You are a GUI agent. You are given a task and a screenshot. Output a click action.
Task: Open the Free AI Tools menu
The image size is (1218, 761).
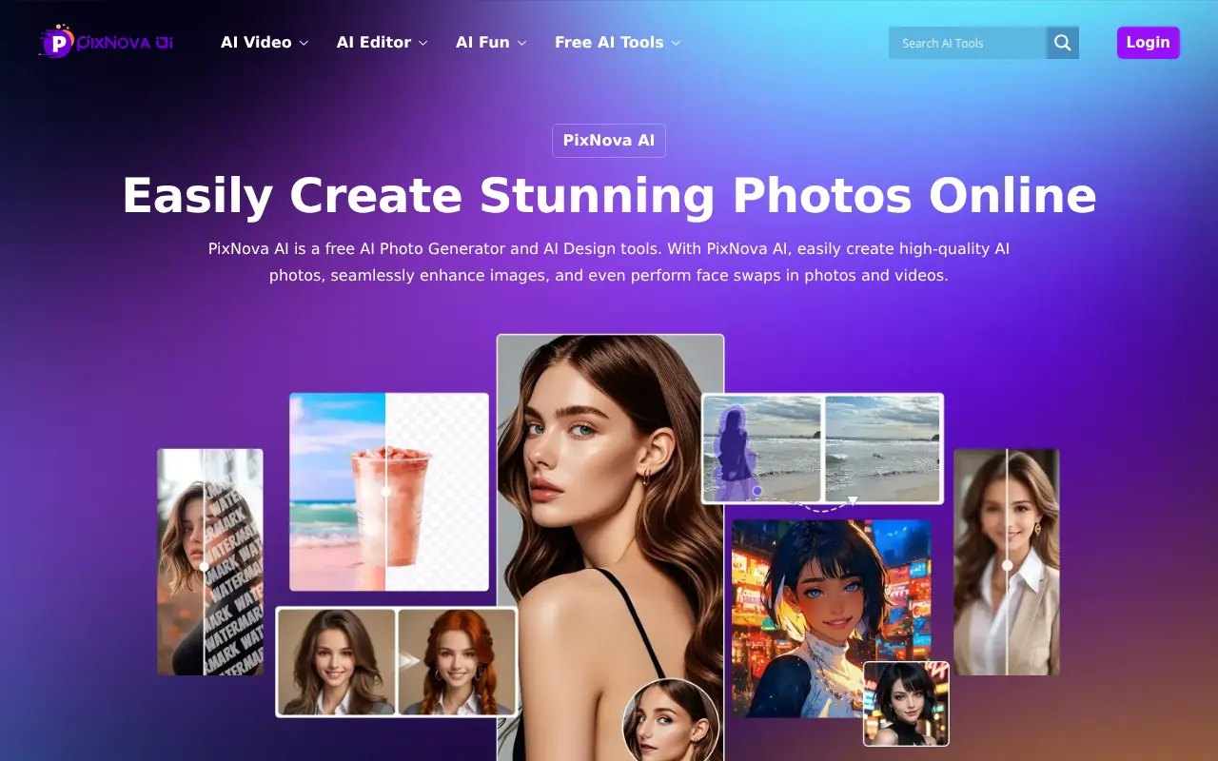pyautogui.click(x=618, y=43)
